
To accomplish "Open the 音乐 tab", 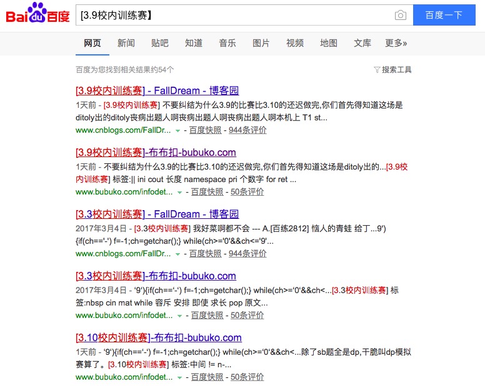I will [x=227, y=43].
